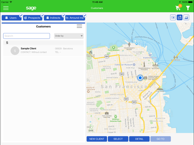This screenshot has width=194, height=145.
Task: Click the Carrier Wi-Fi status
Action: tap(7, 2)
